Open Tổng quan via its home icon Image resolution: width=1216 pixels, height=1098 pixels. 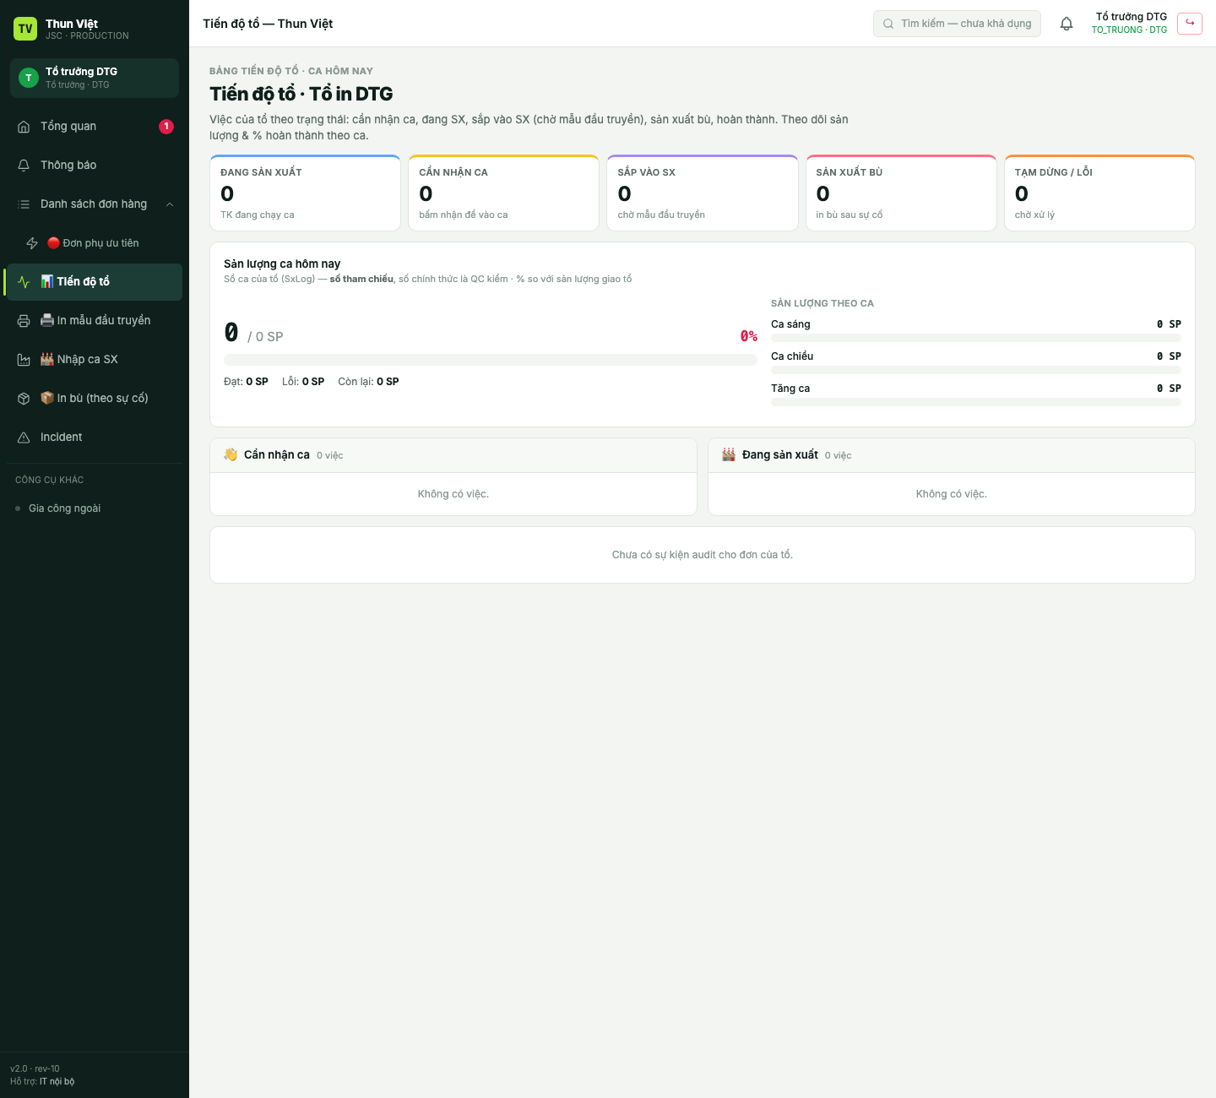(x=24, y=127)
